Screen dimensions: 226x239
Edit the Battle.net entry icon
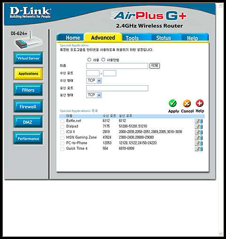(x=197, y=121)
